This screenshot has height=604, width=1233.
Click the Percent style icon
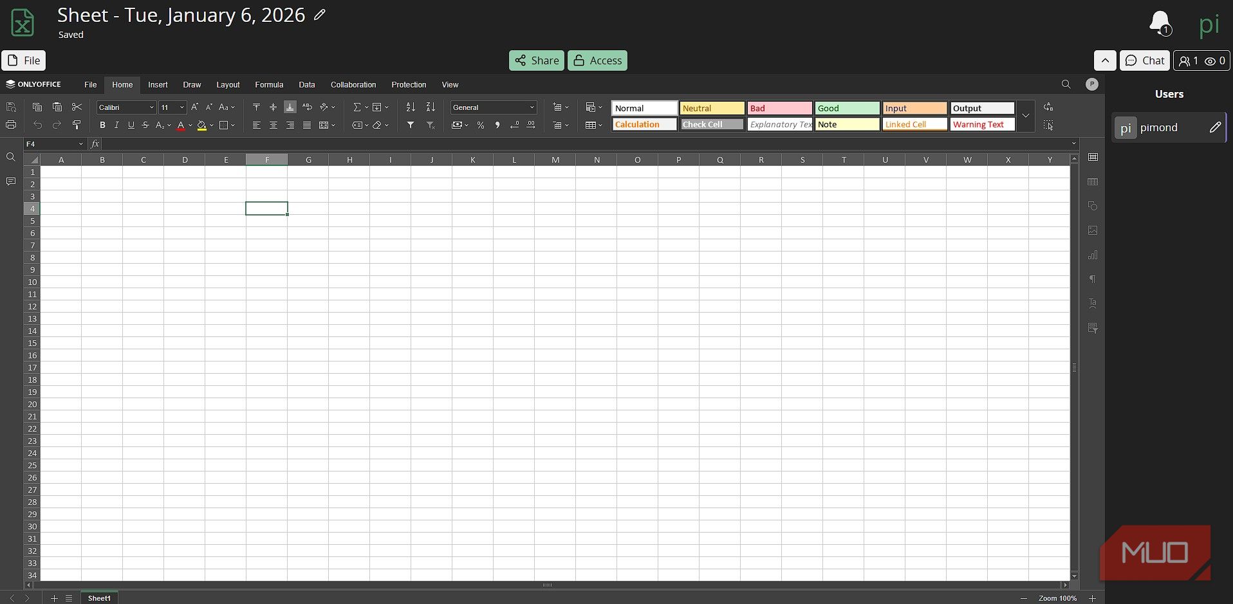click(x=481, y=125)
